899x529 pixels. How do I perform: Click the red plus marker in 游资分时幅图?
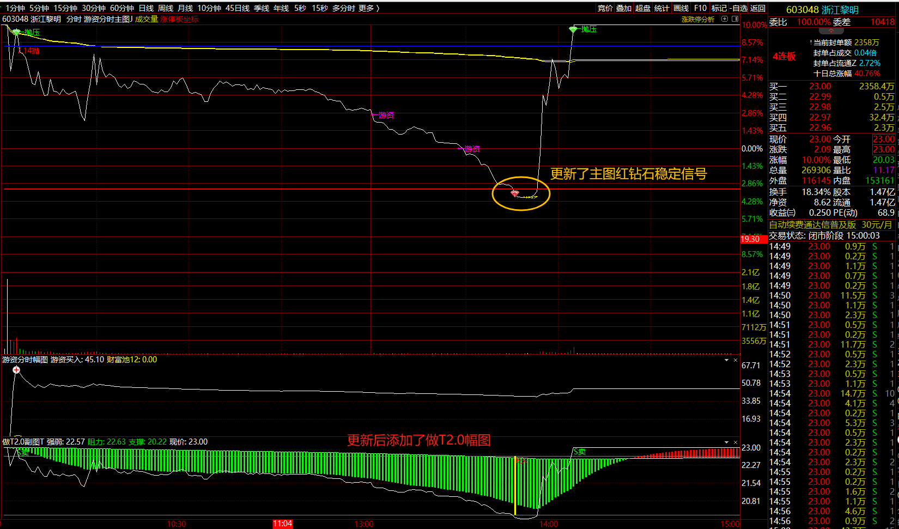(x=16, y=370)
